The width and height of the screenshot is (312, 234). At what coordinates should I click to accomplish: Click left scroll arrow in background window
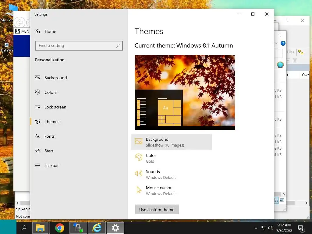point(18,203)
